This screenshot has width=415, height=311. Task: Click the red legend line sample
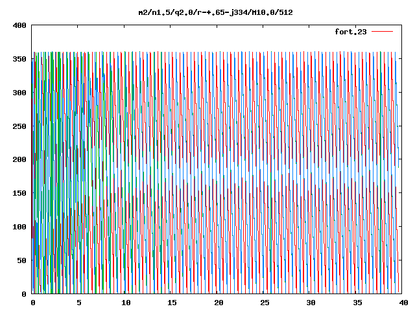pyautogui.click(x=382, y=32)
